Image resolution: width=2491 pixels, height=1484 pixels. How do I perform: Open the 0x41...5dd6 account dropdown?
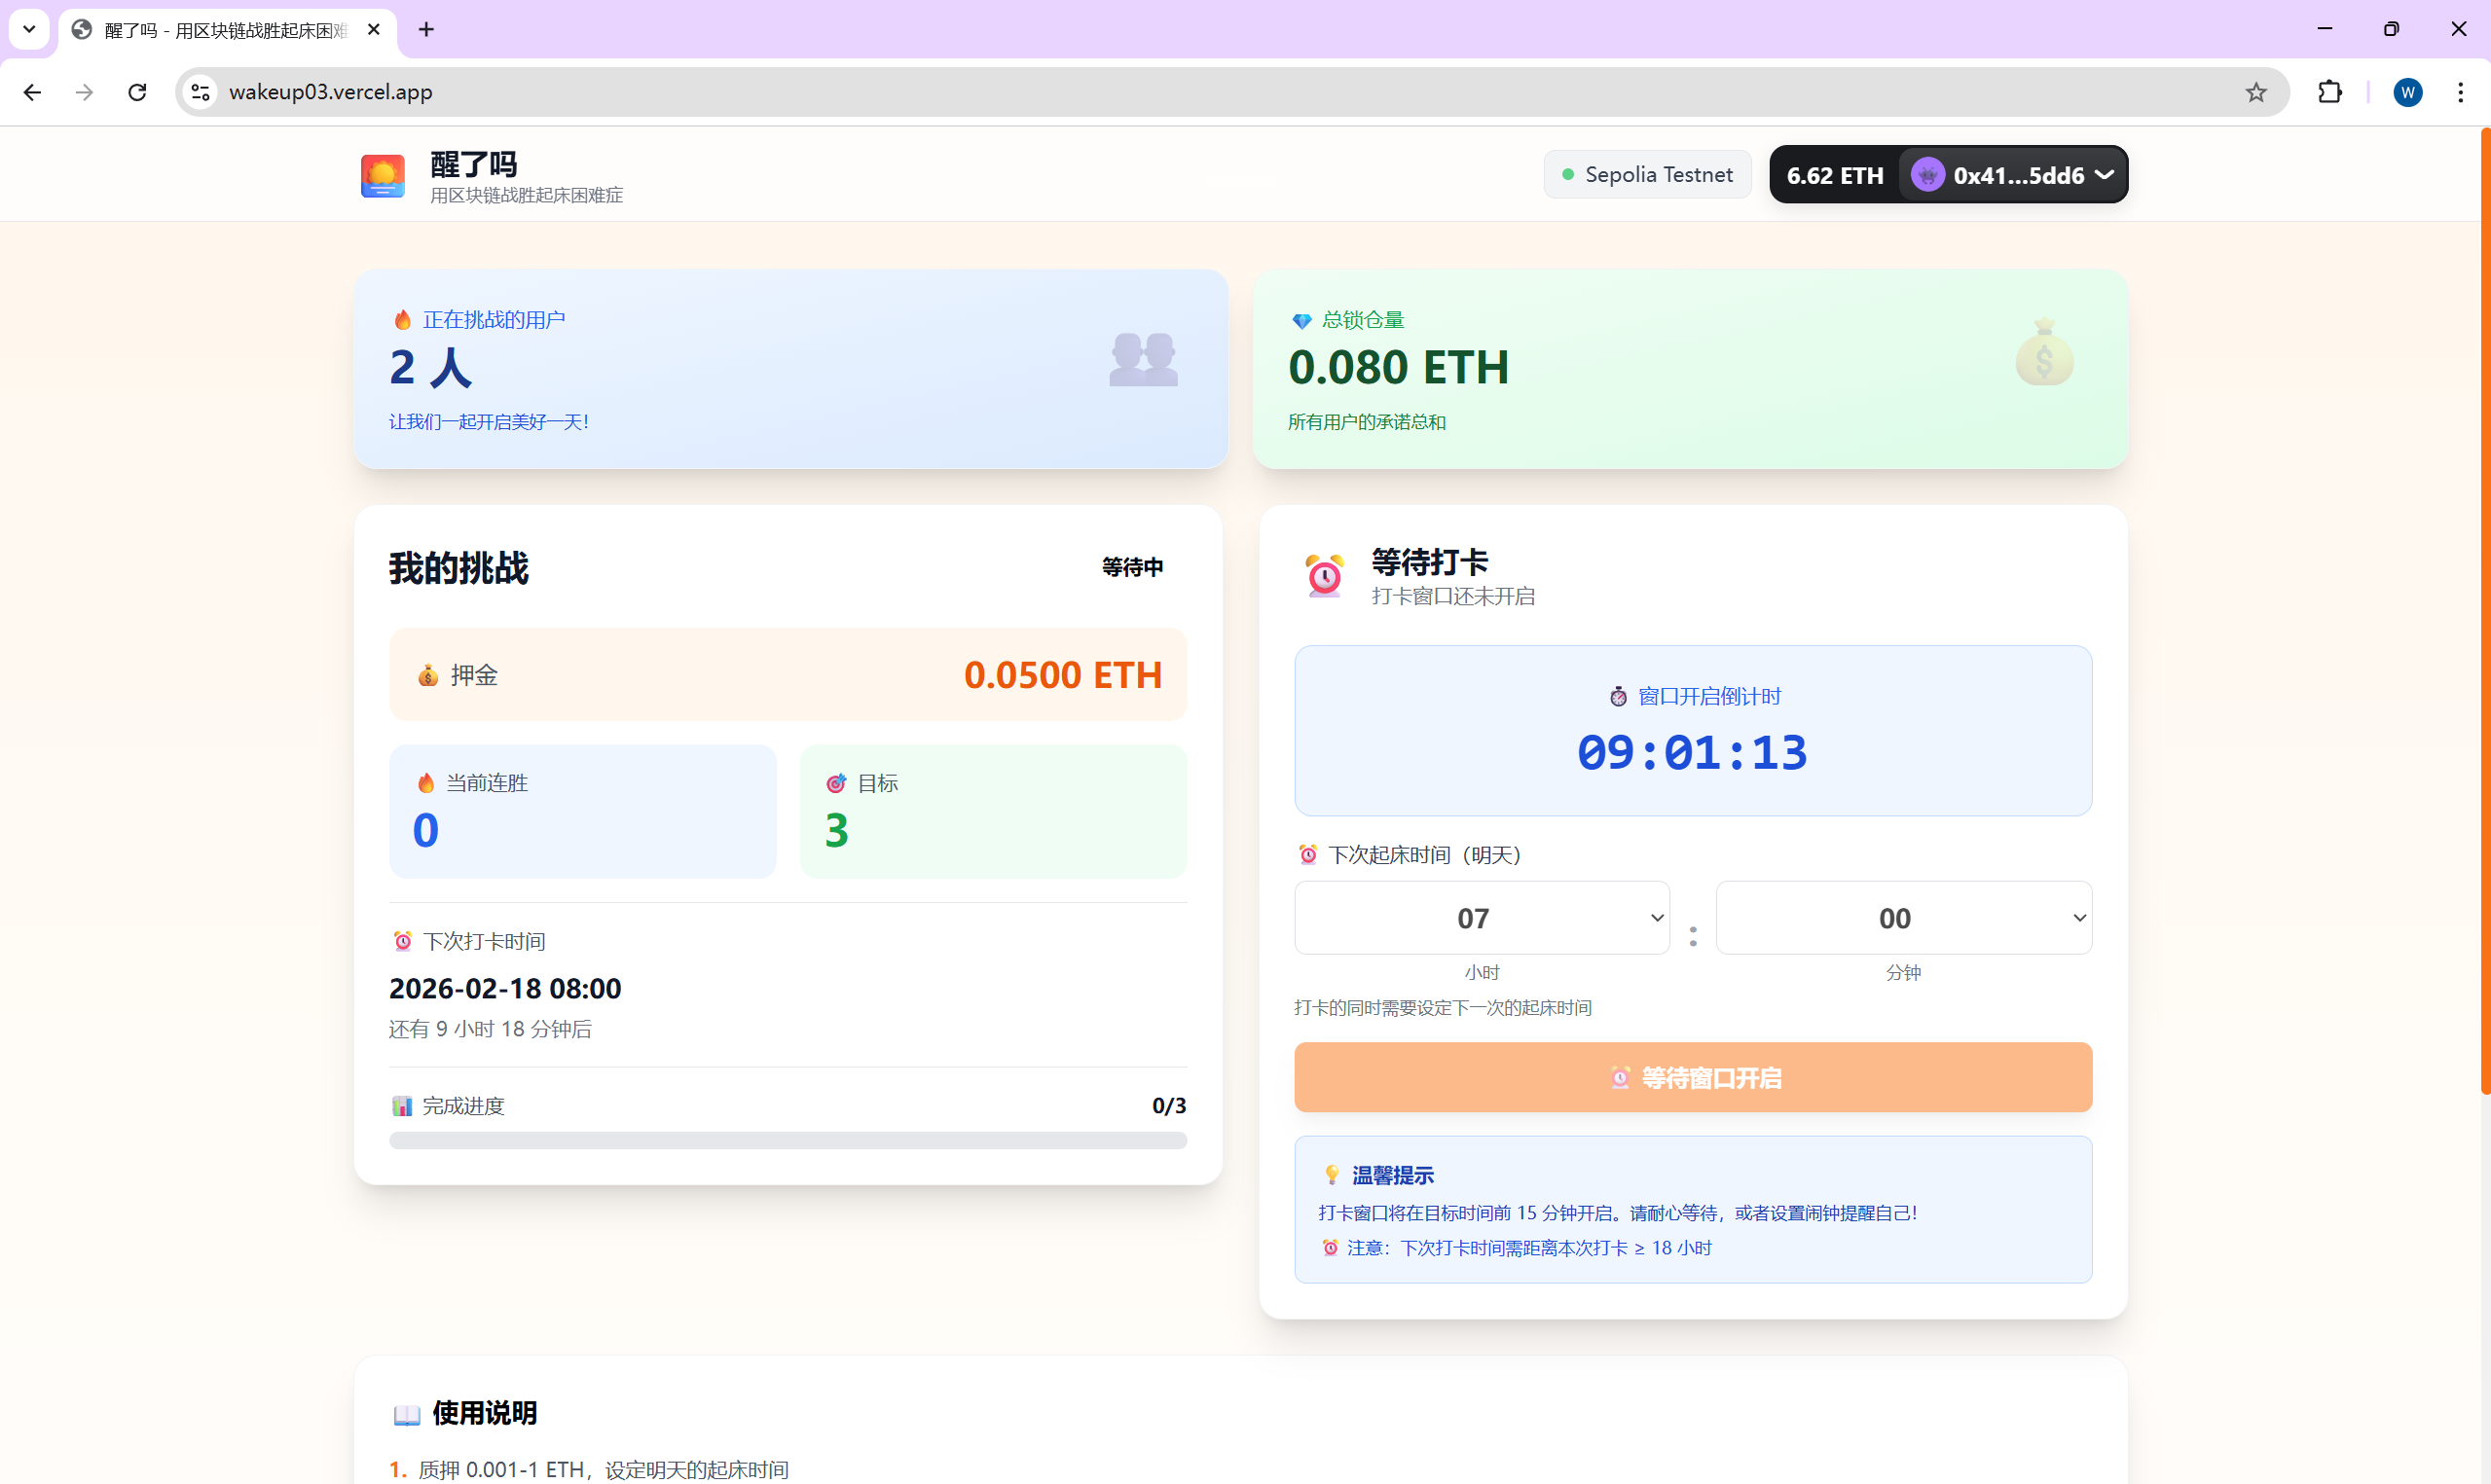pyautogui.click(x=2013, y=175)
